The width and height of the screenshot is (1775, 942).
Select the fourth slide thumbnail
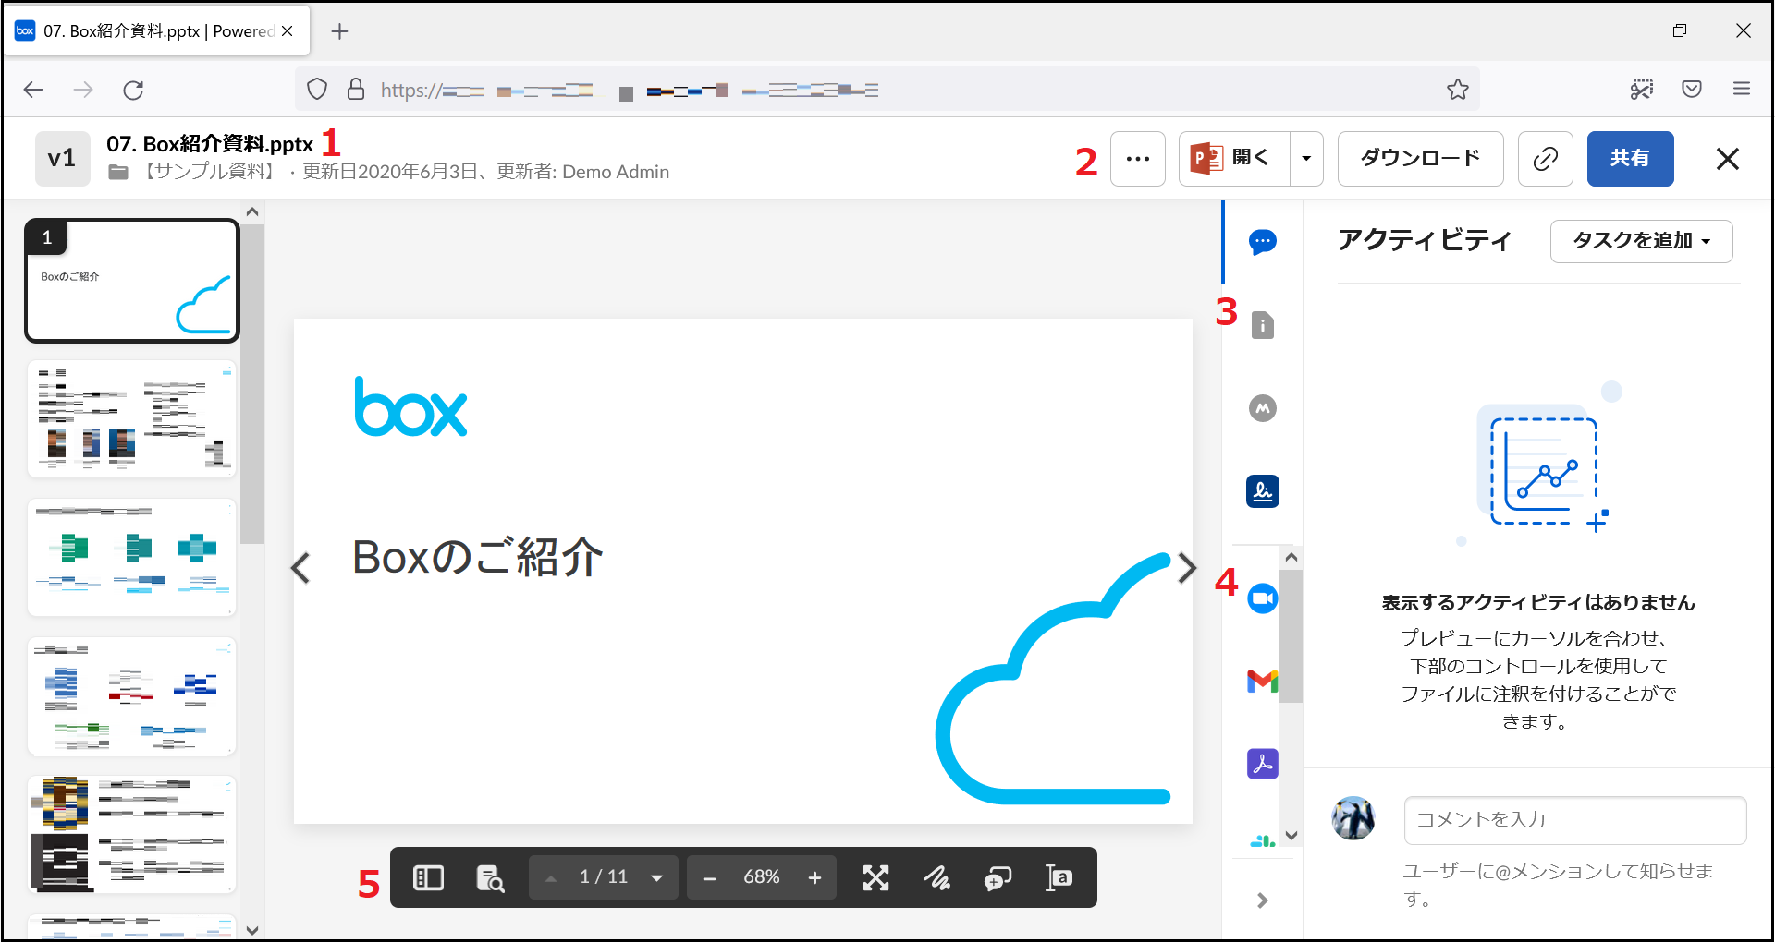point(132,696)
